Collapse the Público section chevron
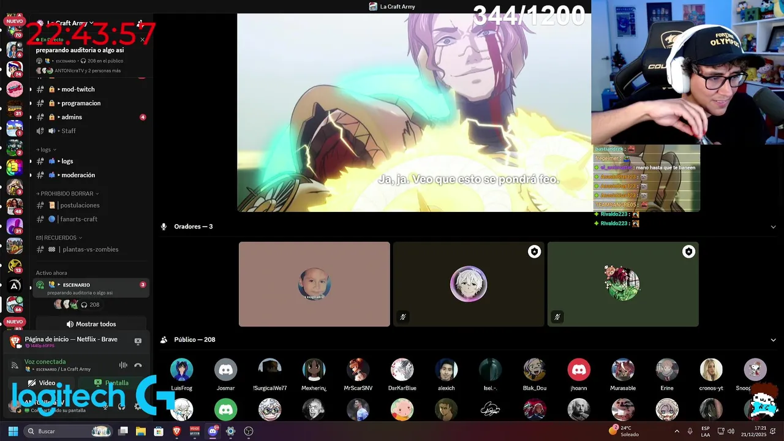 [x=773, y=340]
